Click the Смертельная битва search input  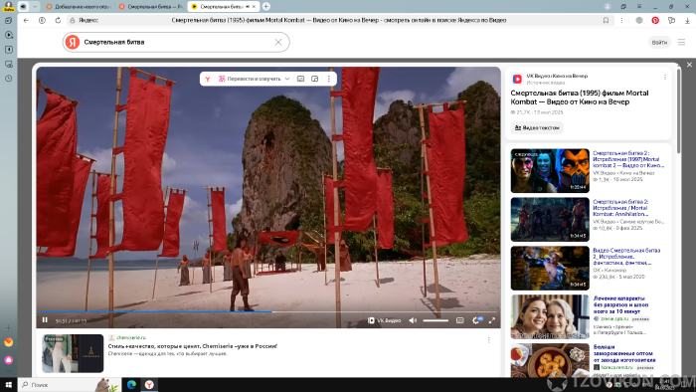click(177, 42)
